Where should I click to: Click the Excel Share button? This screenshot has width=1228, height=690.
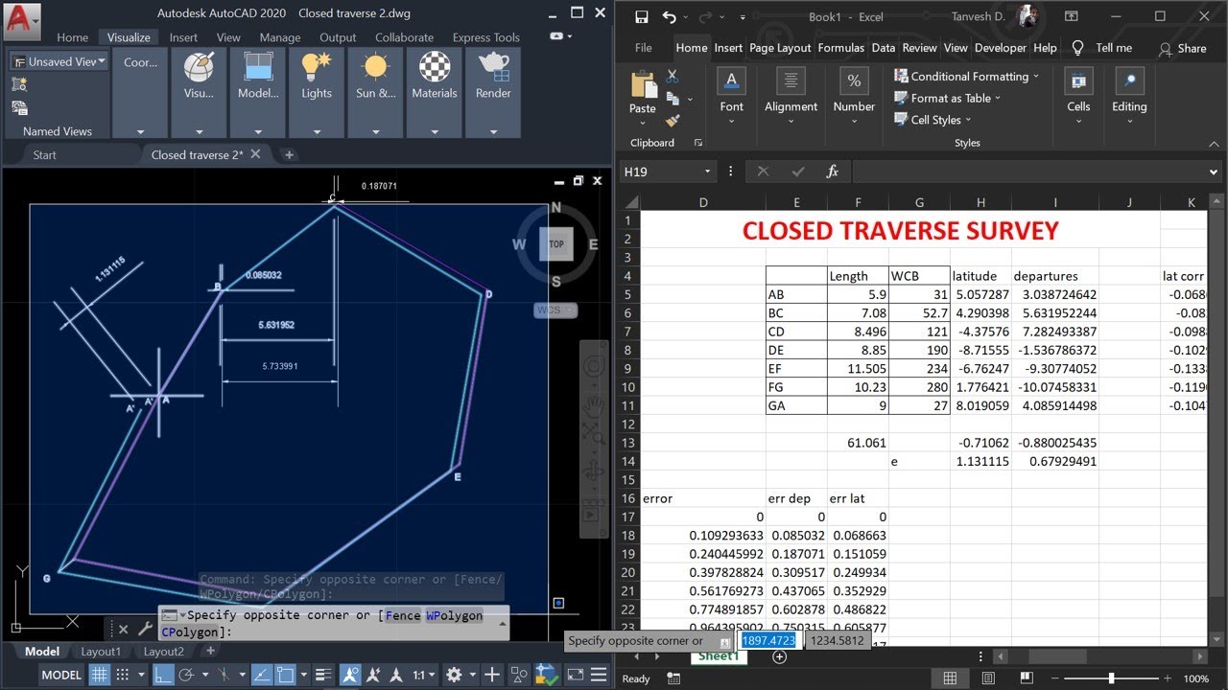point(1182,48)
